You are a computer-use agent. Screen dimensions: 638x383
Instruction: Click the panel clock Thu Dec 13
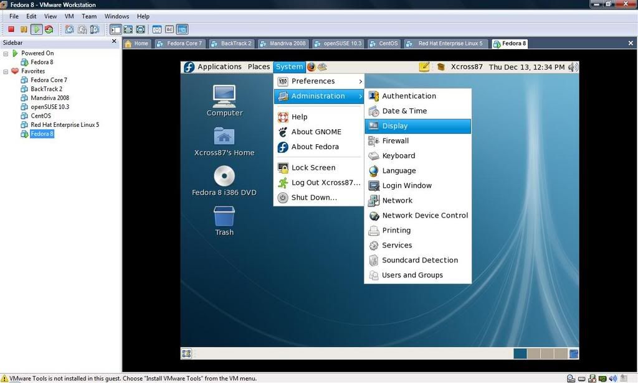point(526,67)
